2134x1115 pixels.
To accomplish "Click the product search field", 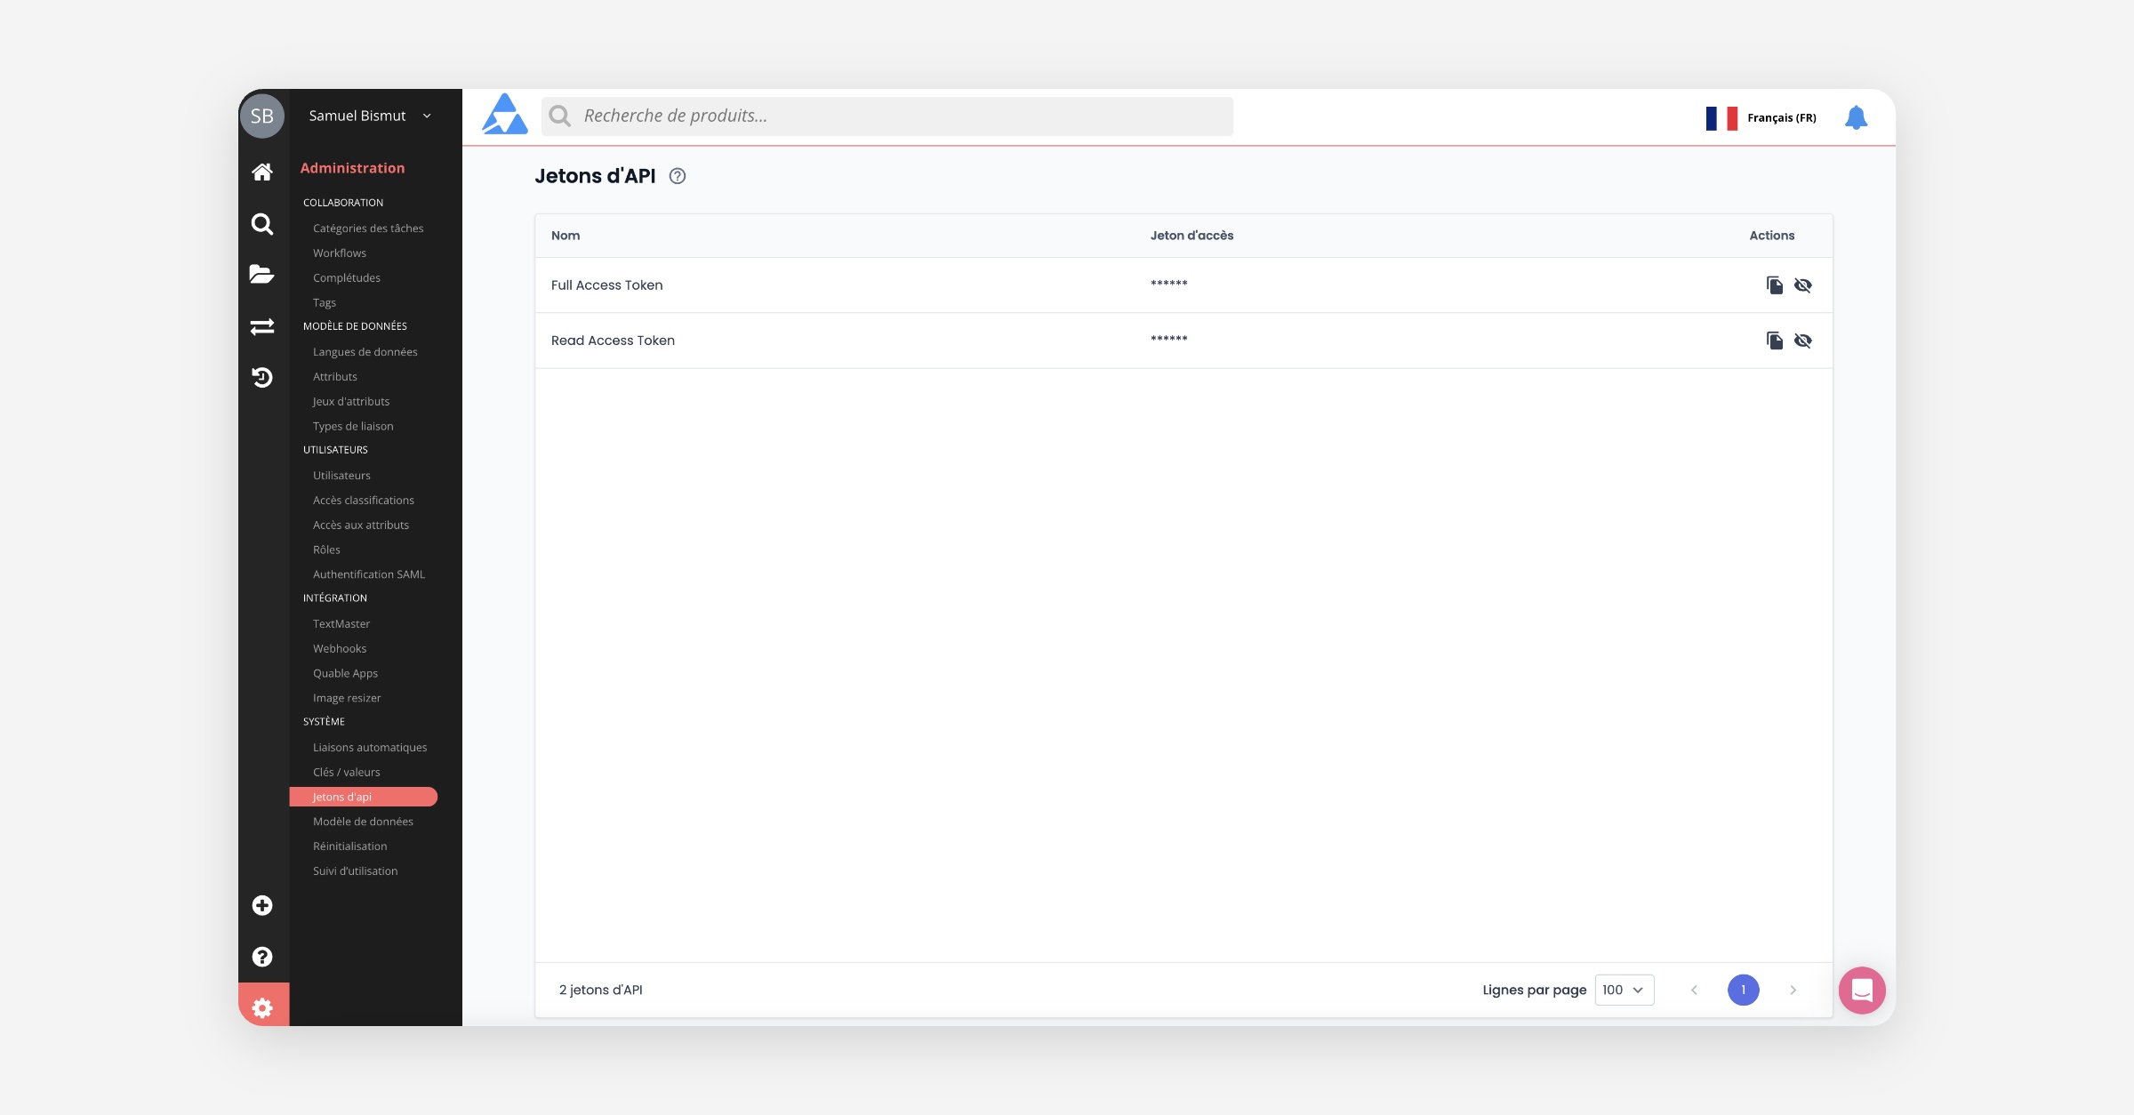I will 887,116.
